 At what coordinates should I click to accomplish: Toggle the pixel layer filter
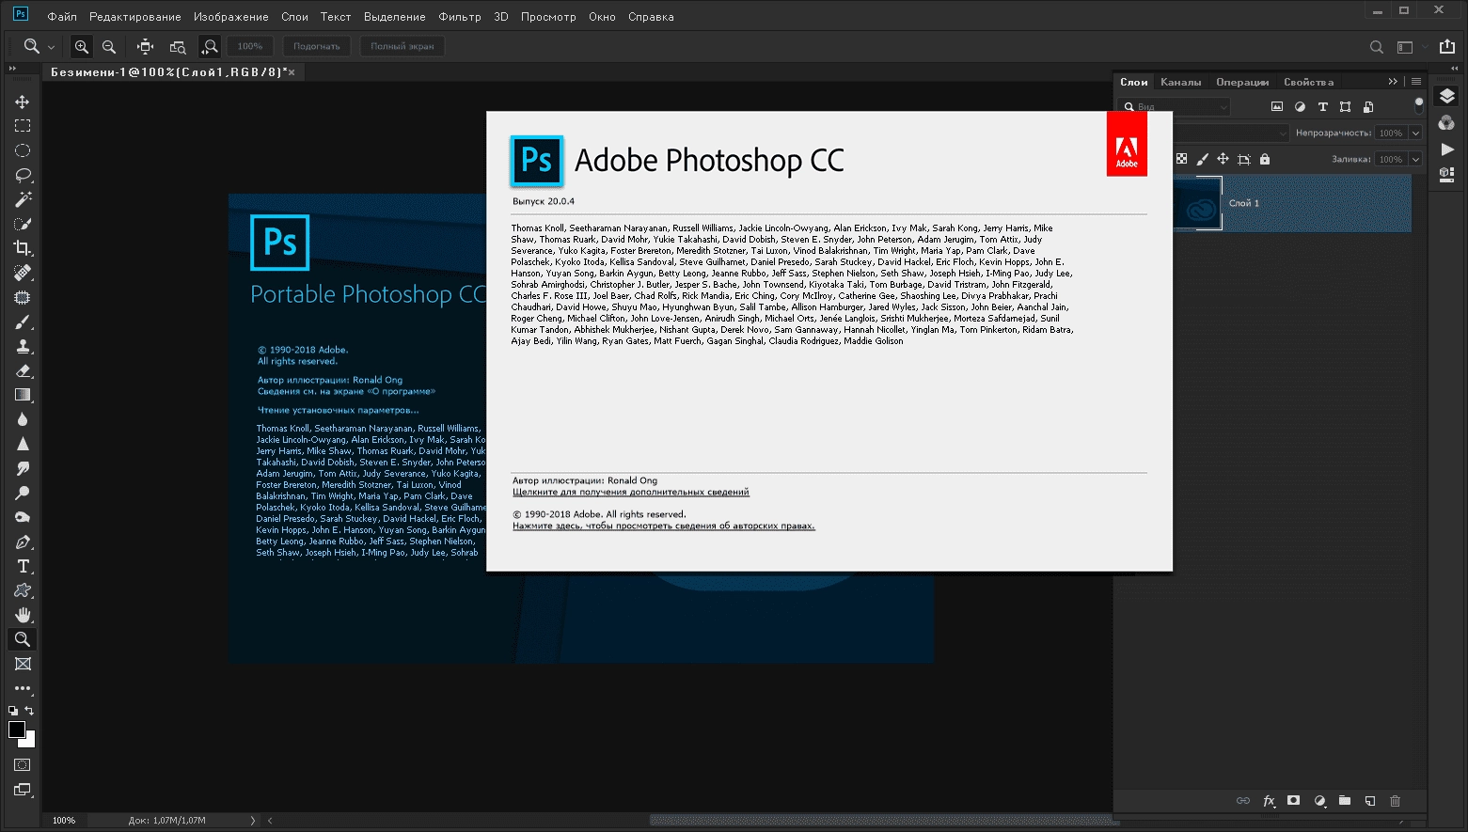tap(1277, 107)
